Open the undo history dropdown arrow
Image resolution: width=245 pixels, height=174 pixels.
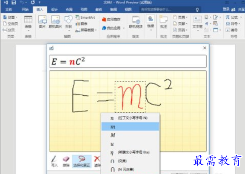point(26,3)
